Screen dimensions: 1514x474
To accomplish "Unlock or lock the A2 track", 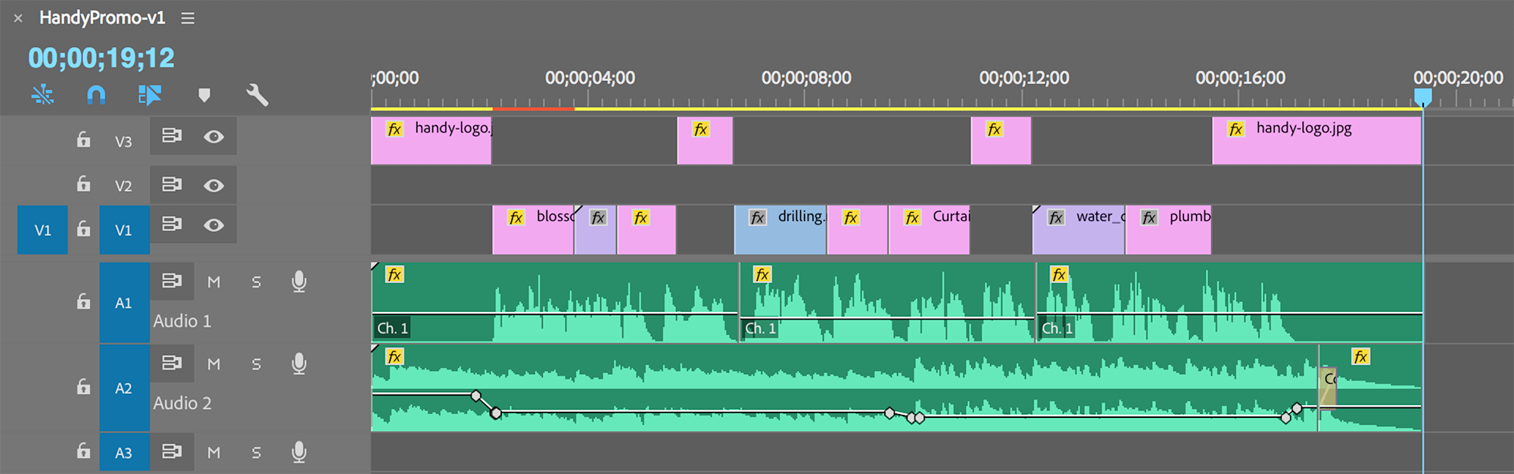I will (83, 388).
